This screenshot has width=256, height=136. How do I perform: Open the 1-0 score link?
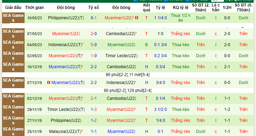[93, 56]
